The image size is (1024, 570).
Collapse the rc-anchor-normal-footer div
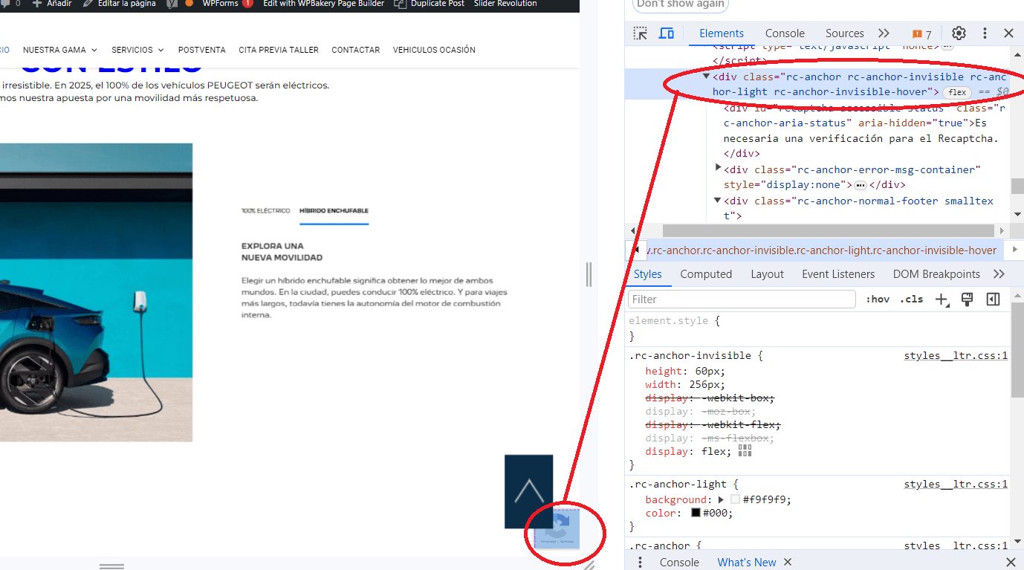point(718,200)
